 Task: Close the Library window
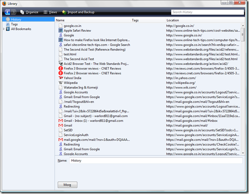tap(239, 3)
